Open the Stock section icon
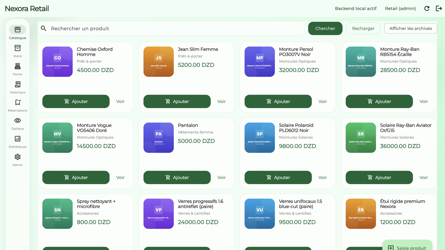 (18, 48)
